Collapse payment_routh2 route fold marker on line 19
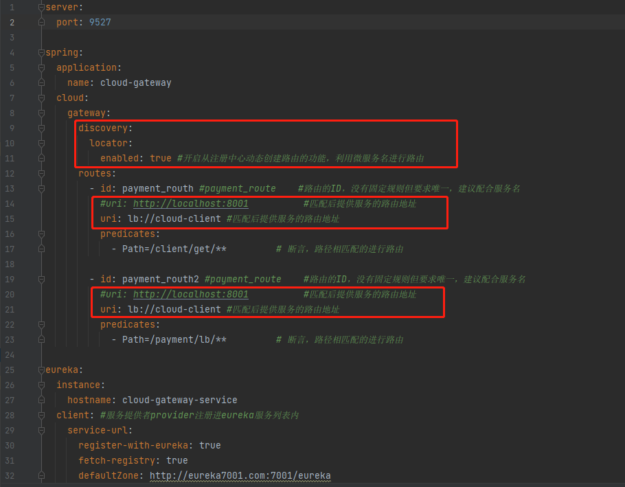This screenshot has height=487, width=625. (41, 280)
